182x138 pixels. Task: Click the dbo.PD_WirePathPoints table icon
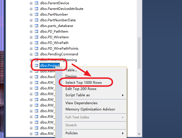pos(36,49)
